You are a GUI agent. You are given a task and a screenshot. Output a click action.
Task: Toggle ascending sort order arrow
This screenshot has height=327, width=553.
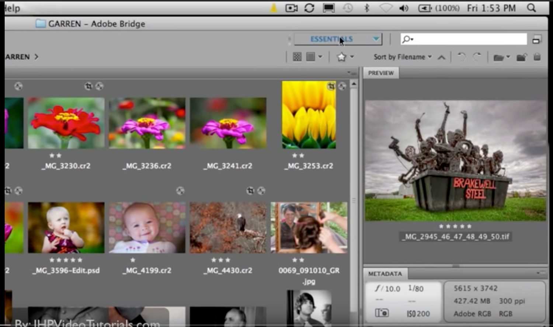point(441,57)
